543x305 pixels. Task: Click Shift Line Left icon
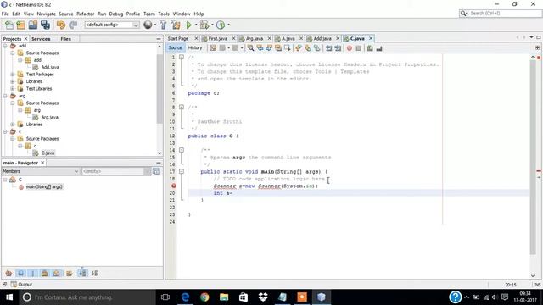click(328, 48)
